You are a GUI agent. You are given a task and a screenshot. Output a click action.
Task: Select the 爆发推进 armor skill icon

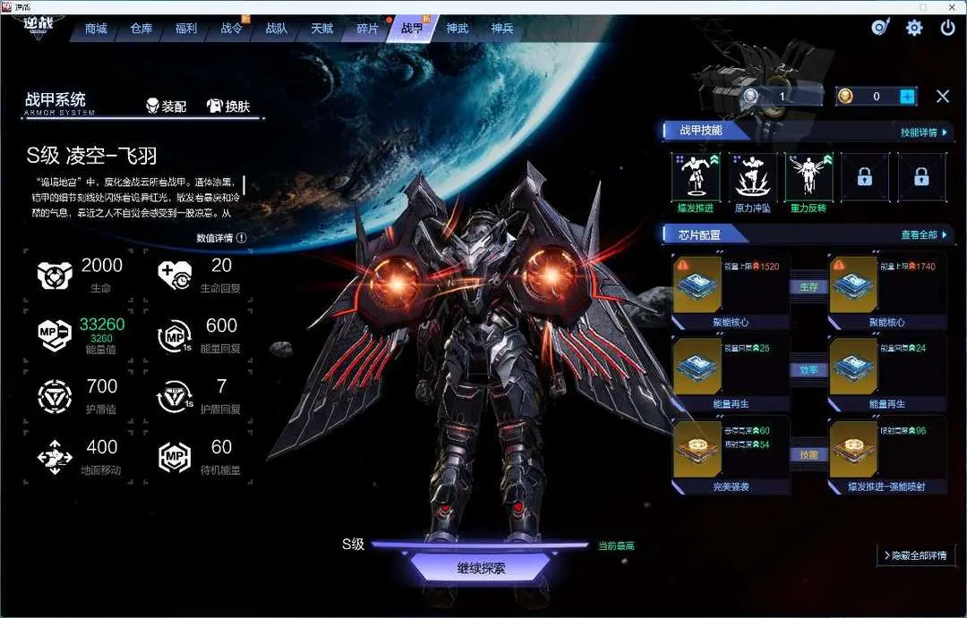(x=695, y=176)
